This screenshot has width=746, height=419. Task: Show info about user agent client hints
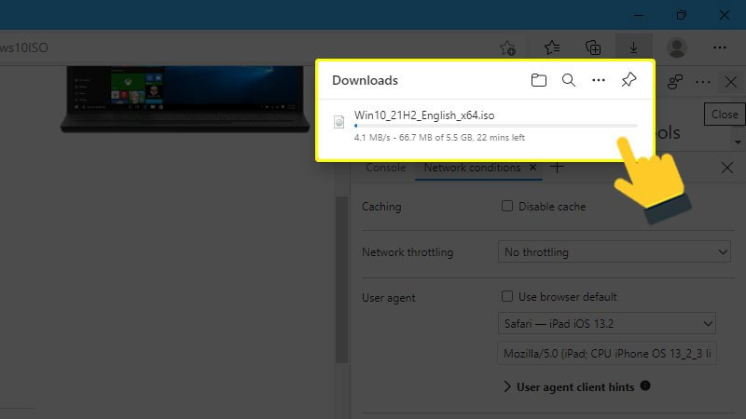pos(645,385)
